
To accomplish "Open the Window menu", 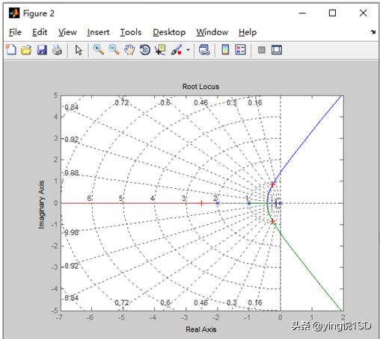I will click(212, 32).
